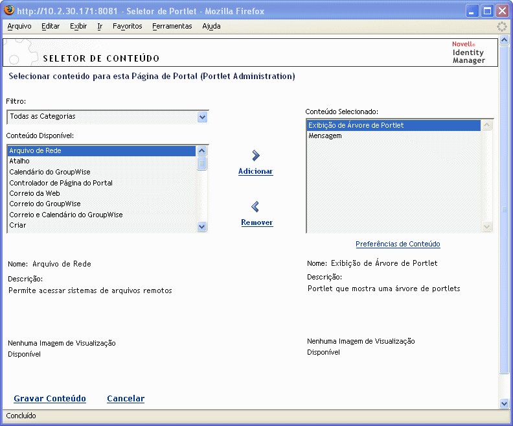Select Controlador de Página do Portal
Viewport: 513px width, 426px height.
pyautogui.click(x=102, y=183)
